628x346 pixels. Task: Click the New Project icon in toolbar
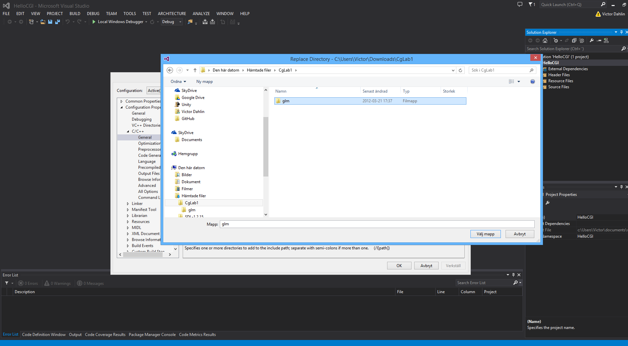click(31, 22)
